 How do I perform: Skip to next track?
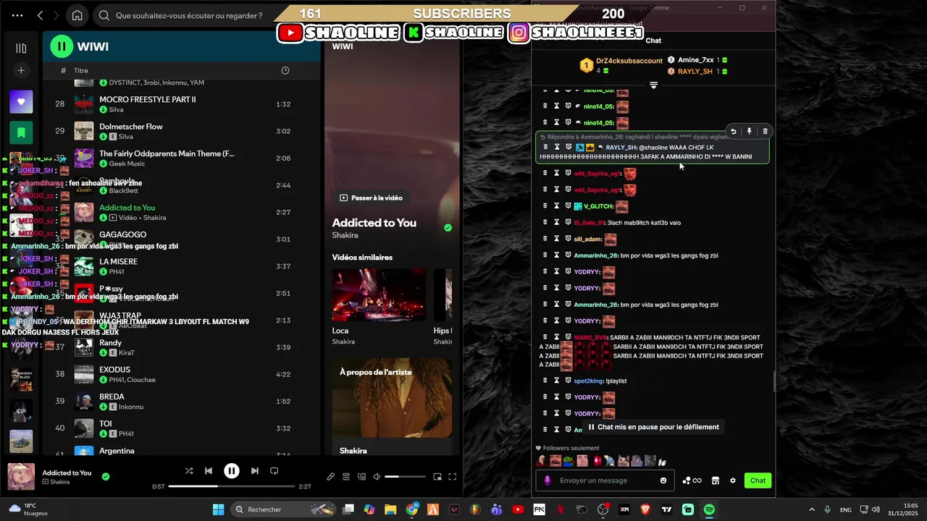pos(254,471)
